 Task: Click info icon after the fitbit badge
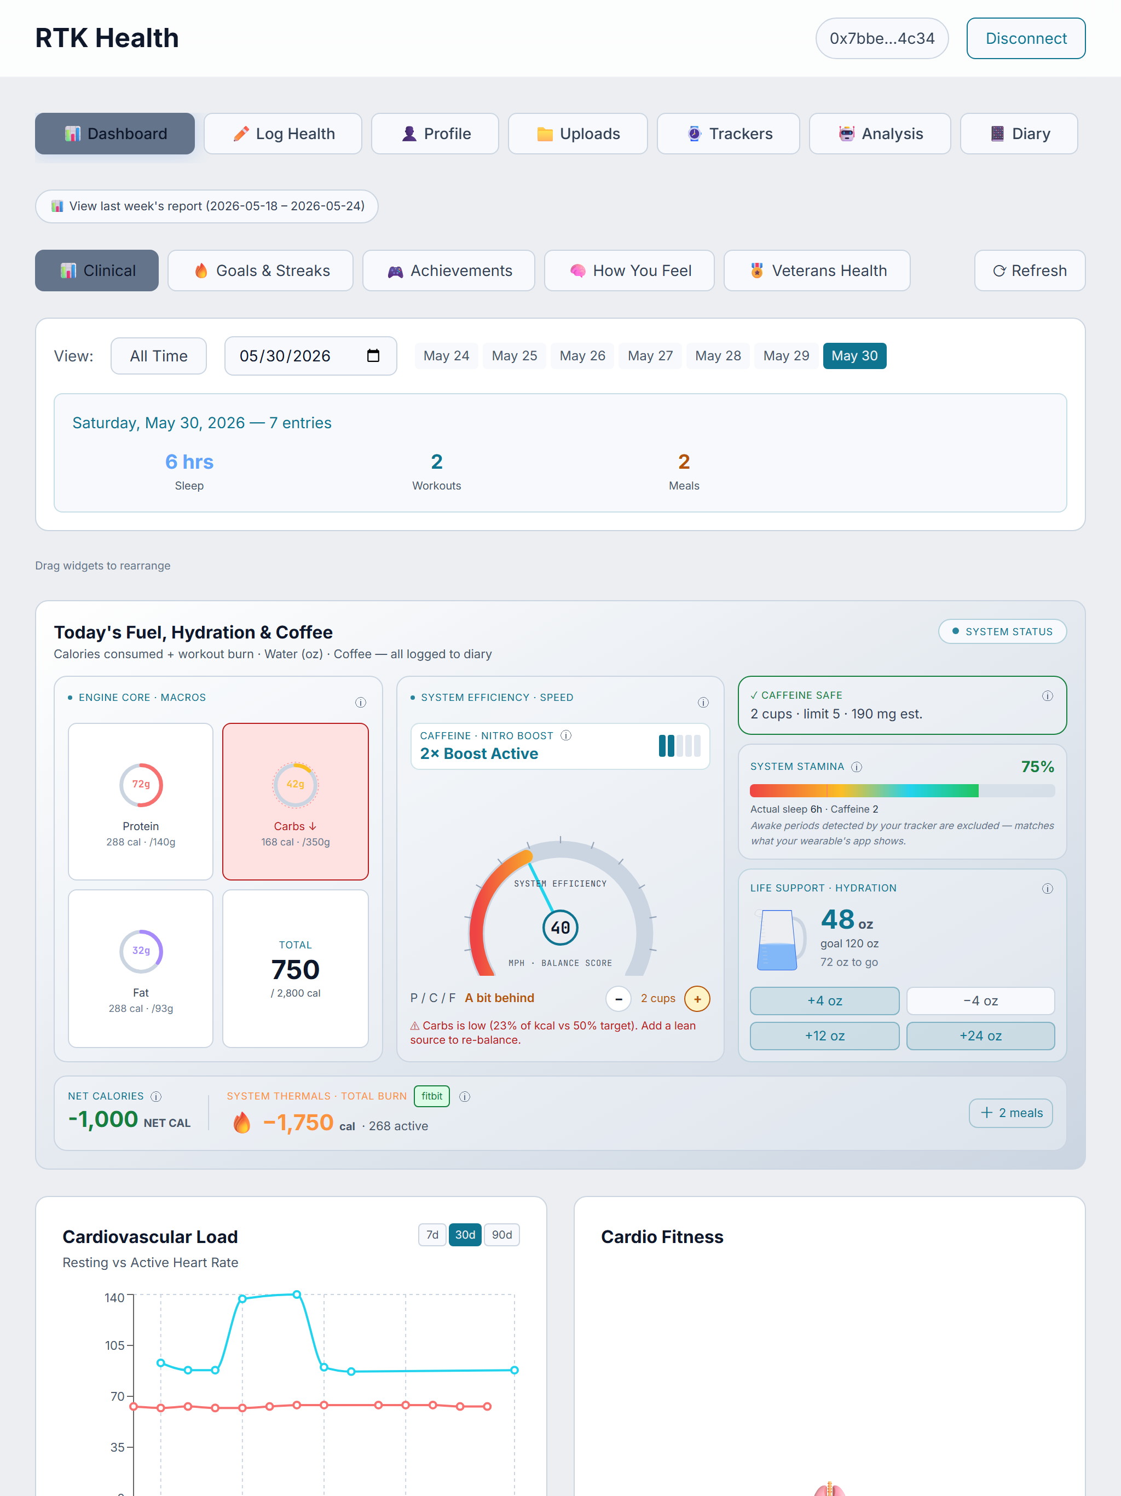tap(465, 1096)
